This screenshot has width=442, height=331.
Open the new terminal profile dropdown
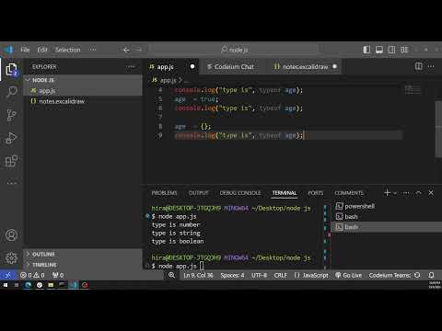pyautogui.click(x=395, y=193)
